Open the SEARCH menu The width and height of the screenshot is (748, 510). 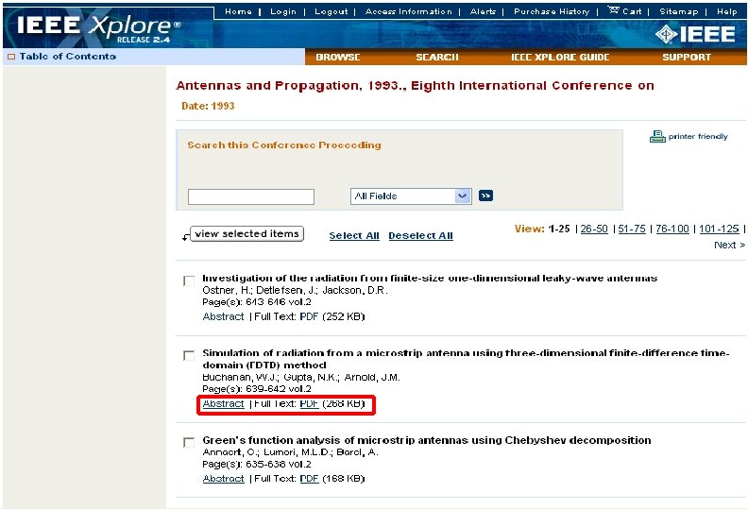pyautogui.click(x=437, y=58)
